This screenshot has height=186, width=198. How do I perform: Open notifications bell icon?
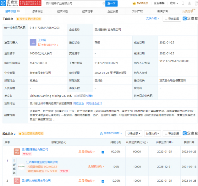click(x=190, y=3)
